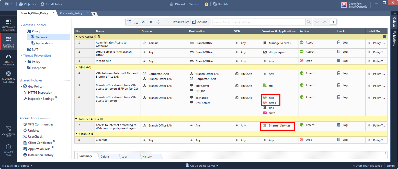Click the expand all sections icon
Image resolution: width=398 pixels, height=169 pixels.
151,22
